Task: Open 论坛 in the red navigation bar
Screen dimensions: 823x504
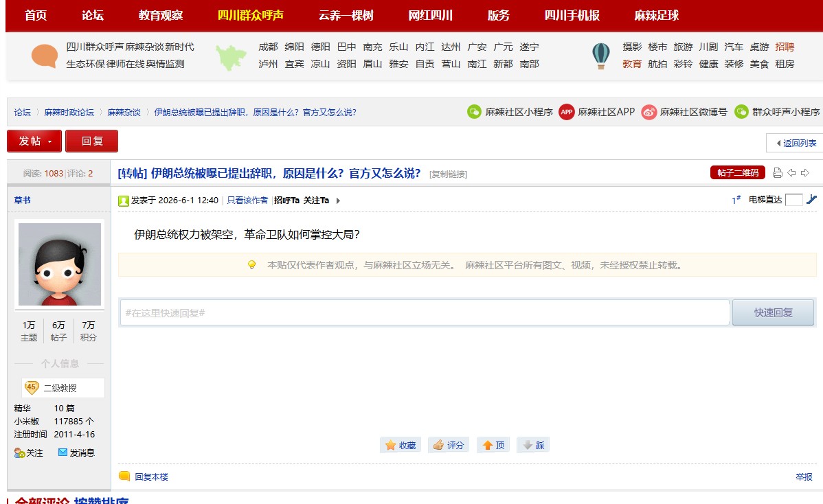Action: [x=92, y=15]
